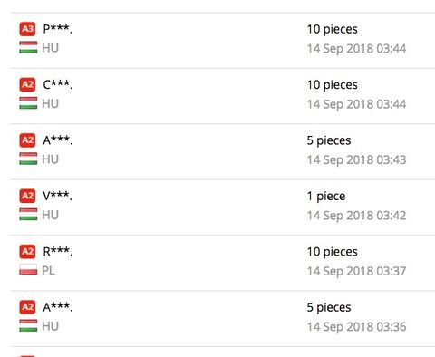The image size is (435, 357).
Task: Click the Polish flag under R***.
Action: tap(28, 270)
